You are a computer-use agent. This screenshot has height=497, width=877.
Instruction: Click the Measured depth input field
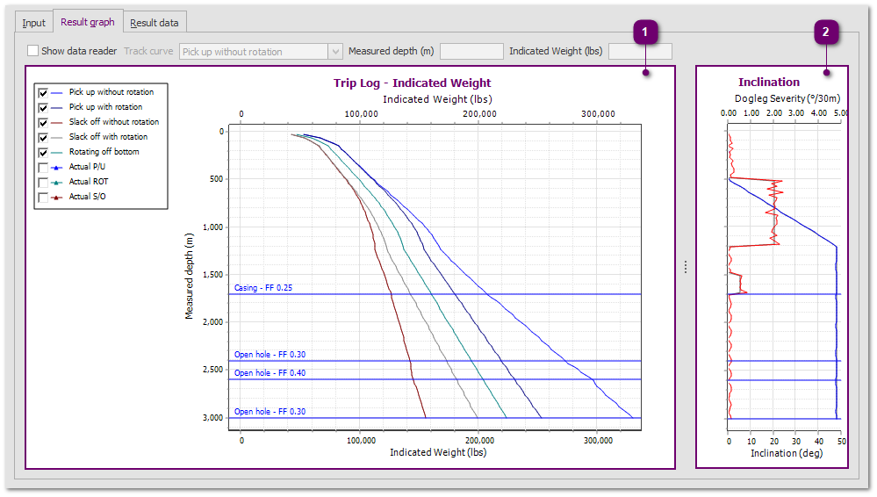(471, 52)
